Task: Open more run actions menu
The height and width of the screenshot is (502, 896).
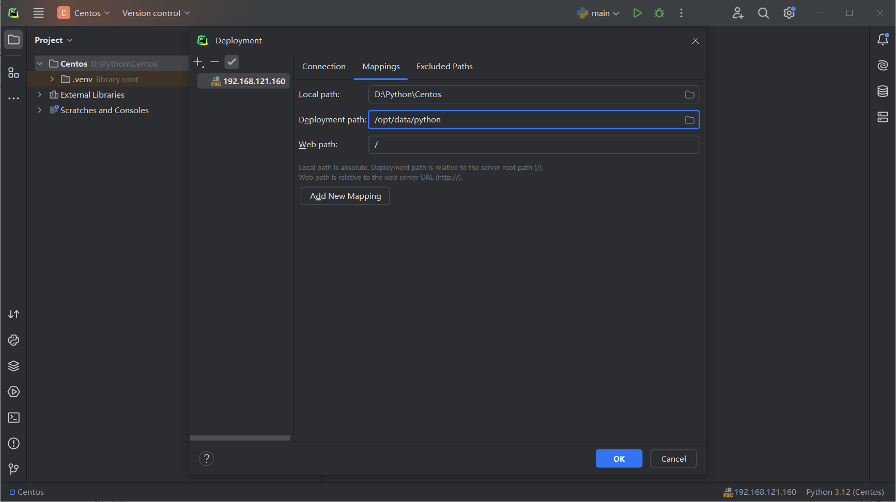Action: pos(681,13)
